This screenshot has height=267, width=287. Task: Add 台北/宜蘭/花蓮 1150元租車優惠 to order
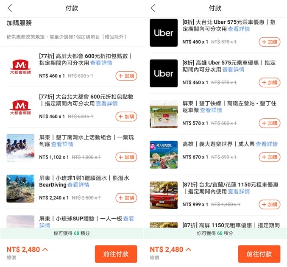[270, 204]
